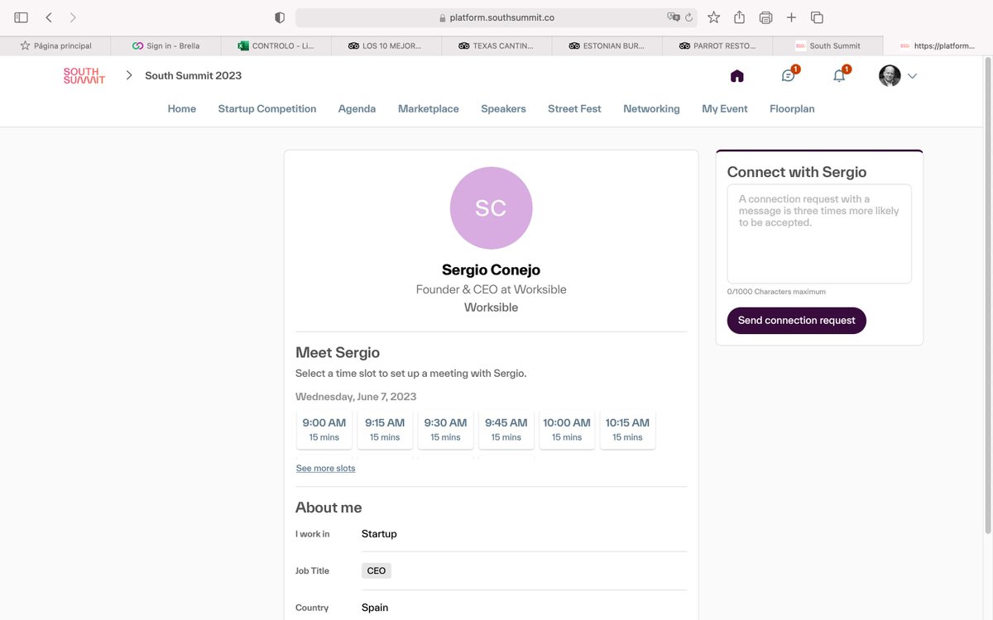Open the Street Fest page
Viewport: 993px width, 620px height.
574,108
